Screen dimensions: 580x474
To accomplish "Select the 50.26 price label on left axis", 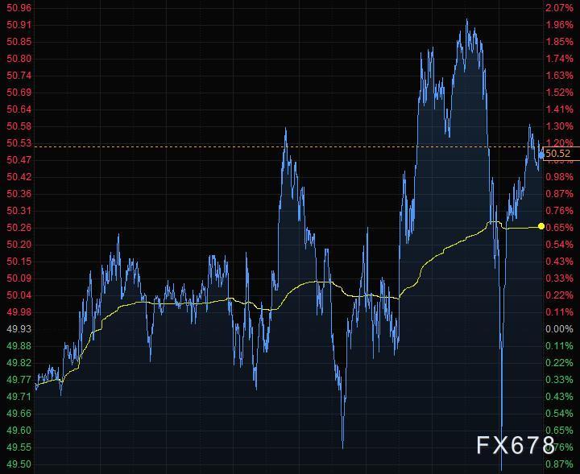I will [19, 228].
